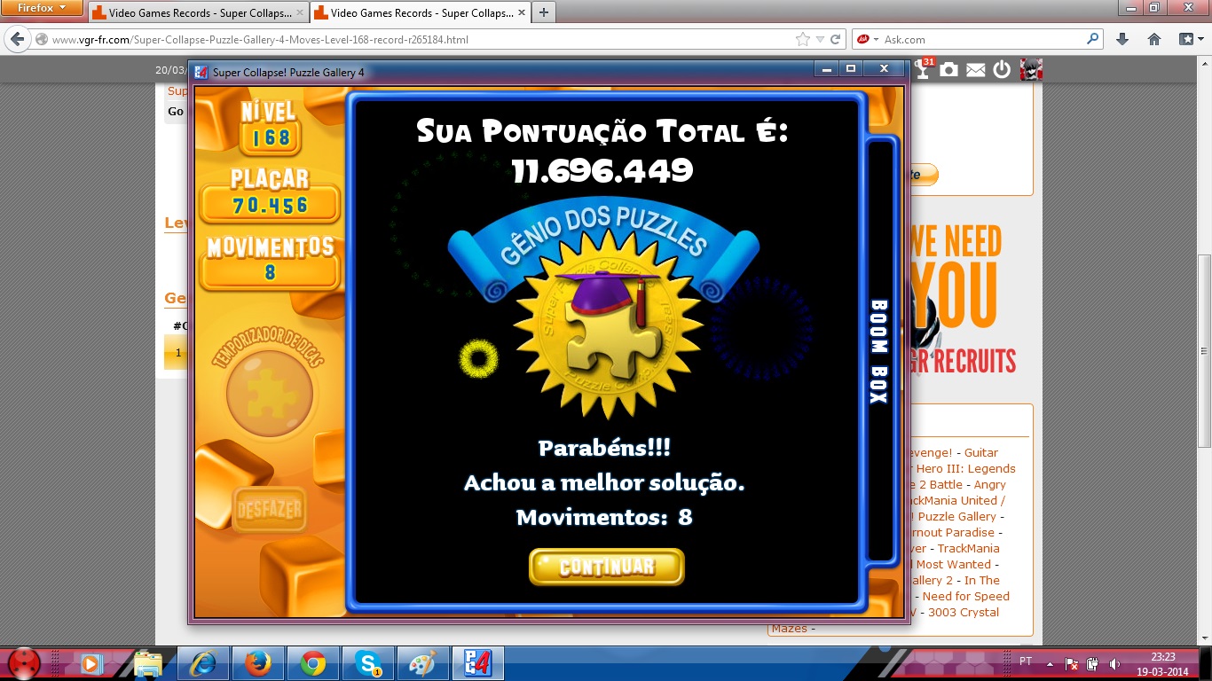The width and height of the screenshot is (1212, 681).
Task: Reload the page with refresh icon
Action: (836, 39)
